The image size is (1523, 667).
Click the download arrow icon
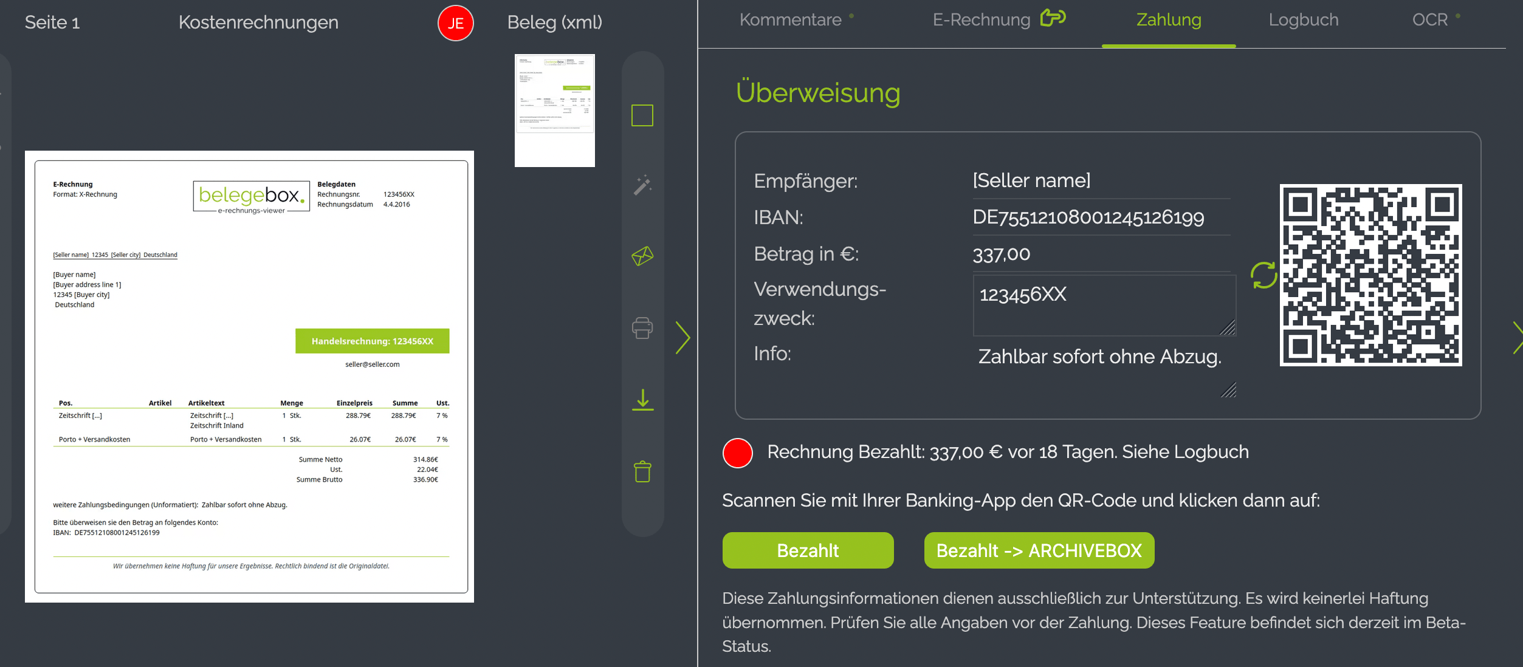point(642,400)
